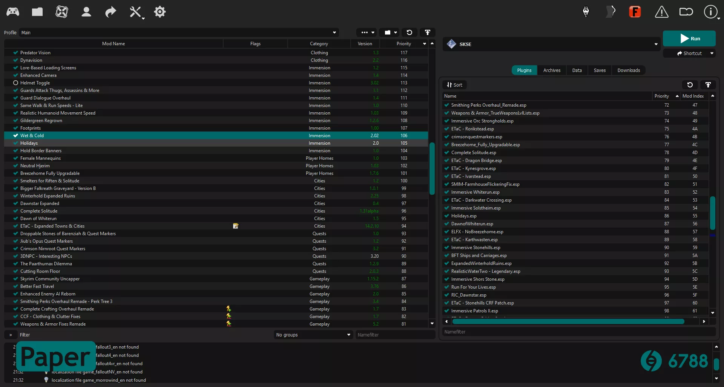This screenshot has height=387, width=724.
Task: Uncheck the Wet & Cold mod
Action: pos(15,136)
